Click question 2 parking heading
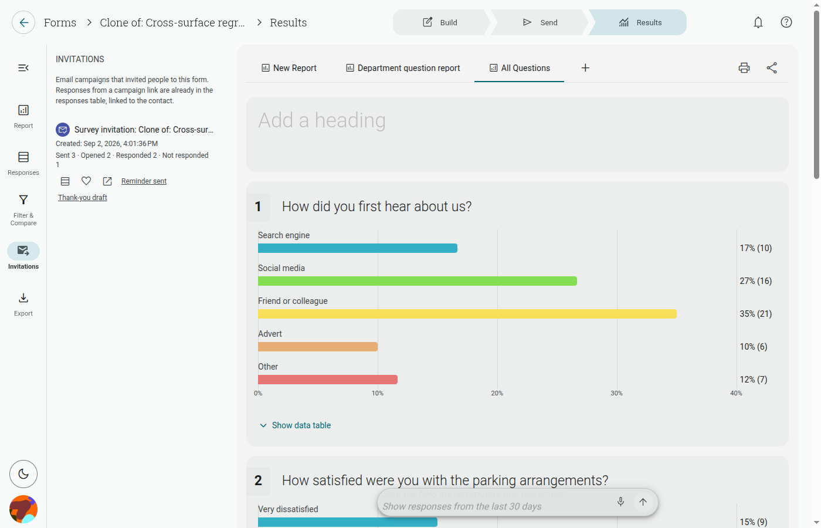This screenshot has width=821, height=528. pos(445,480)
